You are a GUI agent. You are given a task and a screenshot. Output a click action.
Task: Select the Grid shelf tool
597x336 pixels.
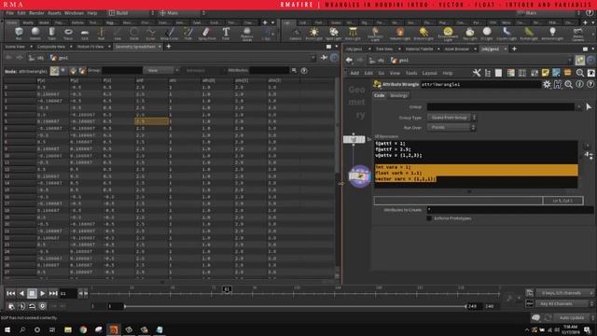[85, 34]
